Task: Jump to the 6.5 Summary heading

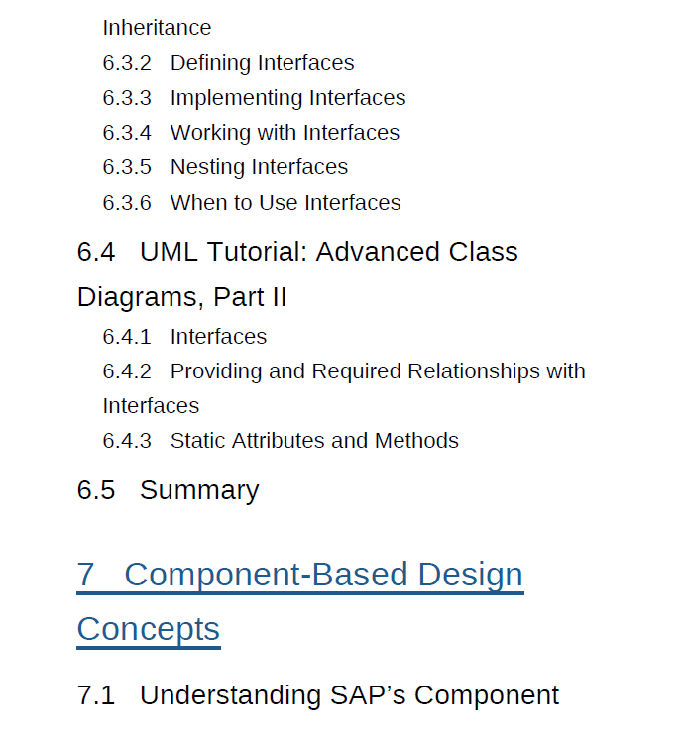Action: point(199,490)
